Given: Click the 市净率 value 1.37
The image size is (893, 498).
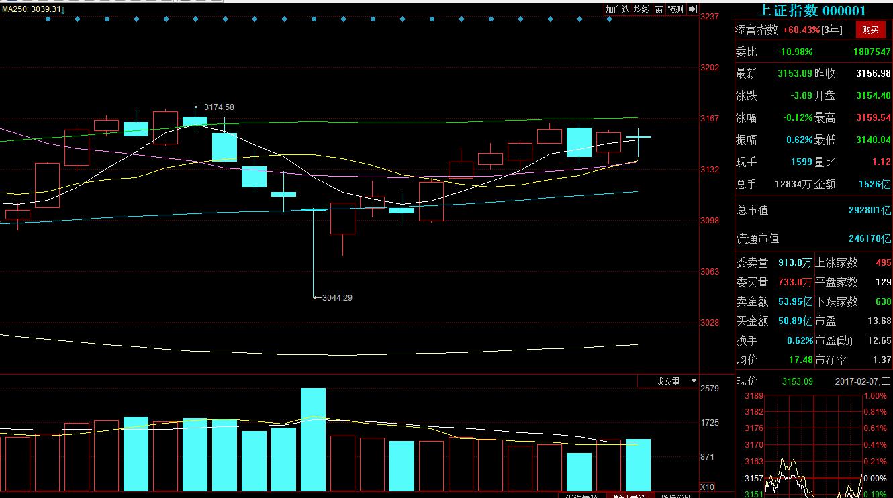Looking at the screenshot, I should coord(882,360).
